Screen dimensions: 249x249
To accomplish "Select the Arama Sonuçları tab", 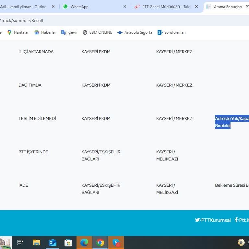I will [227, 7].
